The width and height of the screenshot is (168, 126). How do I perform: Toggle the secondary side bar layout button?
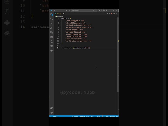pyautogui.click(x=106, y=10)
